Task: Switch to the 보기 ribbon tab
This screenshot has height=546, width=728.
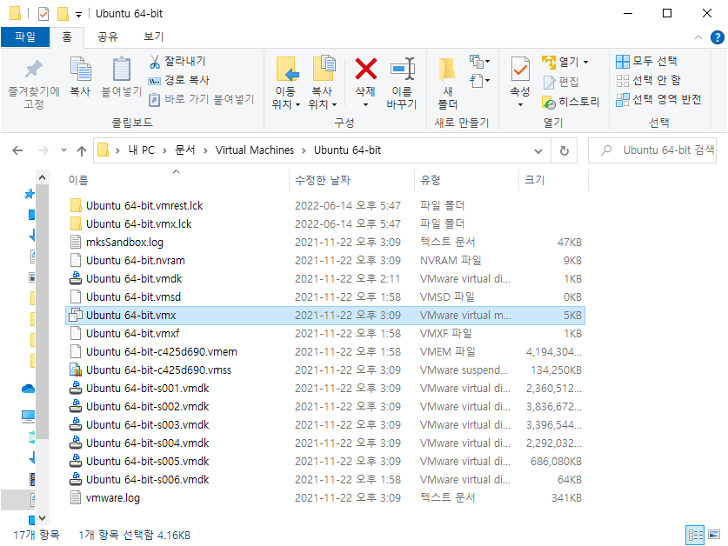Action: 153,37
